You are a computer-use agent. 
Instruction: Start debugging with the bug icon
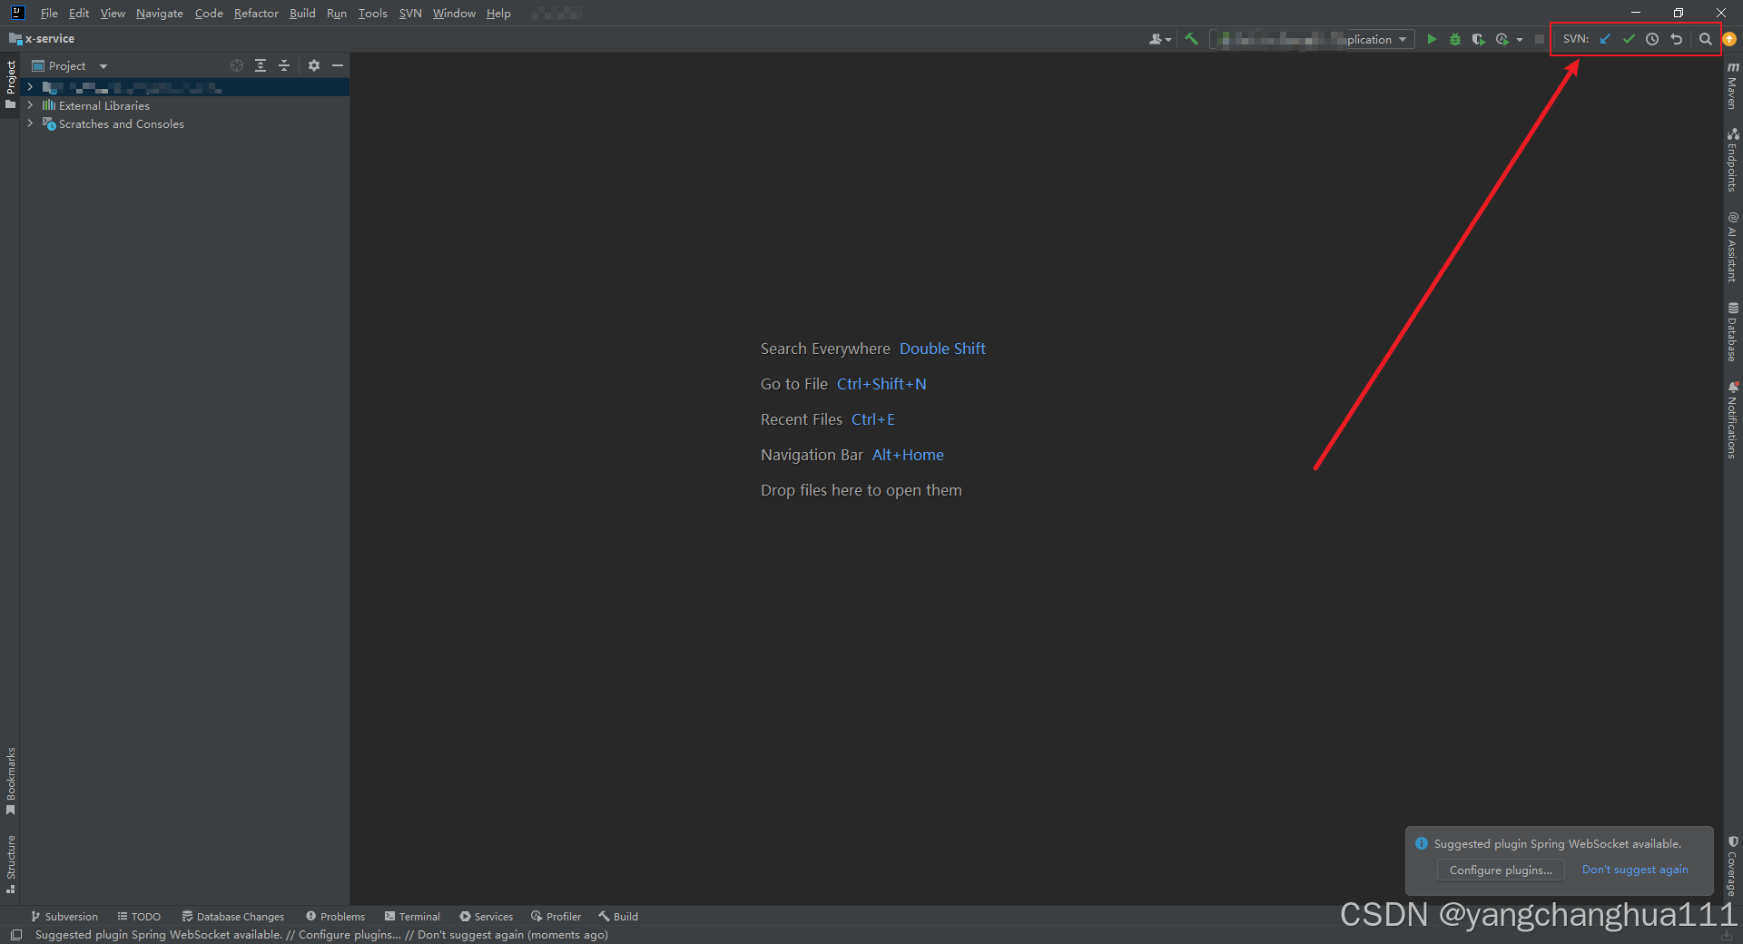pyautogui.click(x=1455, y=39)
